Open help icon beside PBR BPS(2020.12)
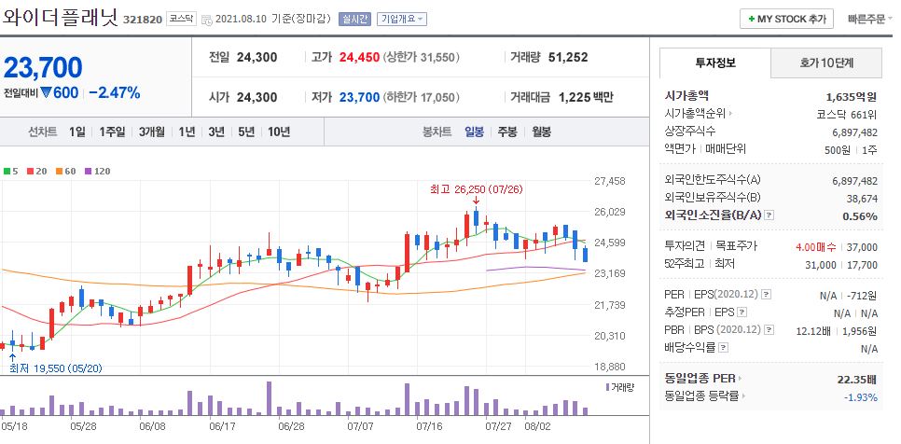Screen dimensions: 901x444 (769, 330)
